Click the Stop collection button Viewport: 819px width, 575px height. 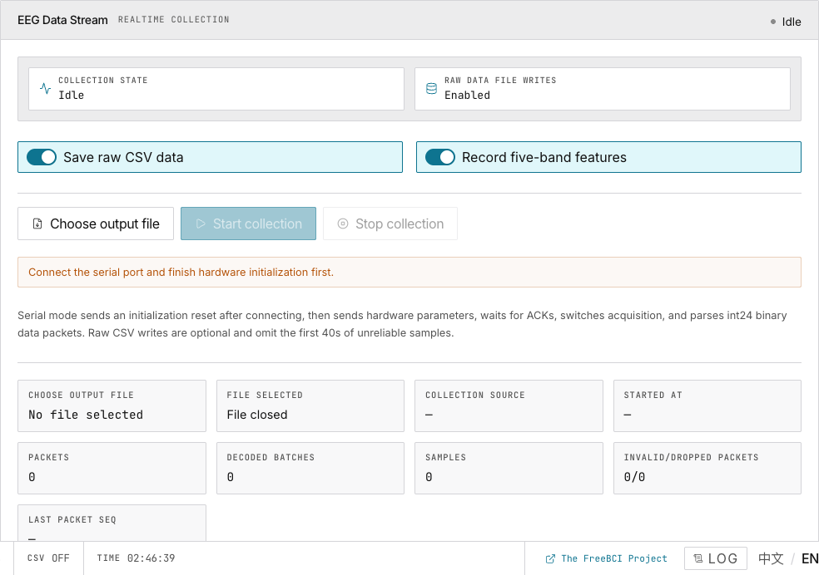point(390,224)
